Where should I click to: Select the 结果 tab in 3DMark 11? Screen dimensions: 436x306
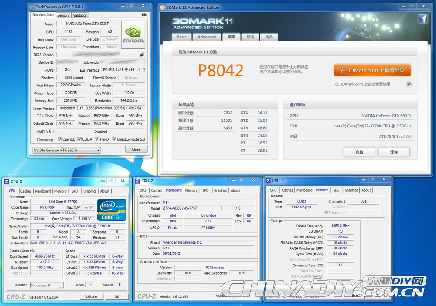click(x=232, y=37)
